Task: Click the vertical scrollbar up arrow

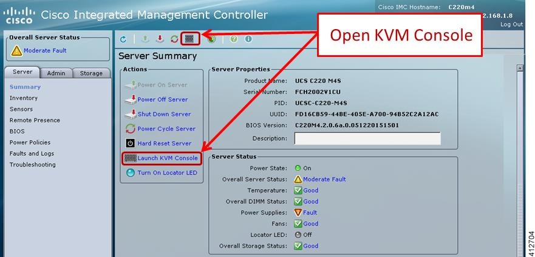Action: coord(520,68)
